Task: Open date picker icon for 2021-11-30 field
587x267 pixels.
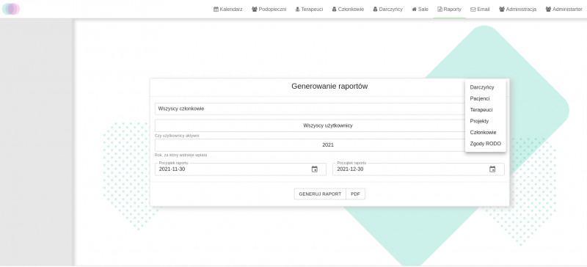Action: coord(315,169)
